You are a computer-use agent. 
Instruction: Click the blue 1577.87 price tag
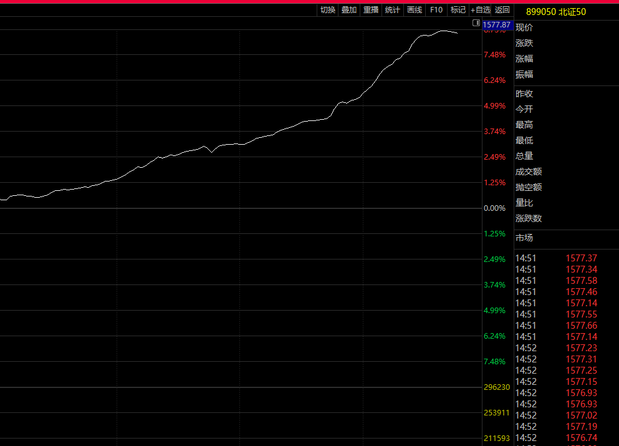click(x=497, y=25)
